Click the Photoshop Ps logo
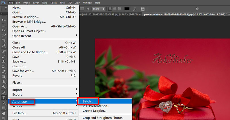Screen dimensions: 230x120 [3, 3]
